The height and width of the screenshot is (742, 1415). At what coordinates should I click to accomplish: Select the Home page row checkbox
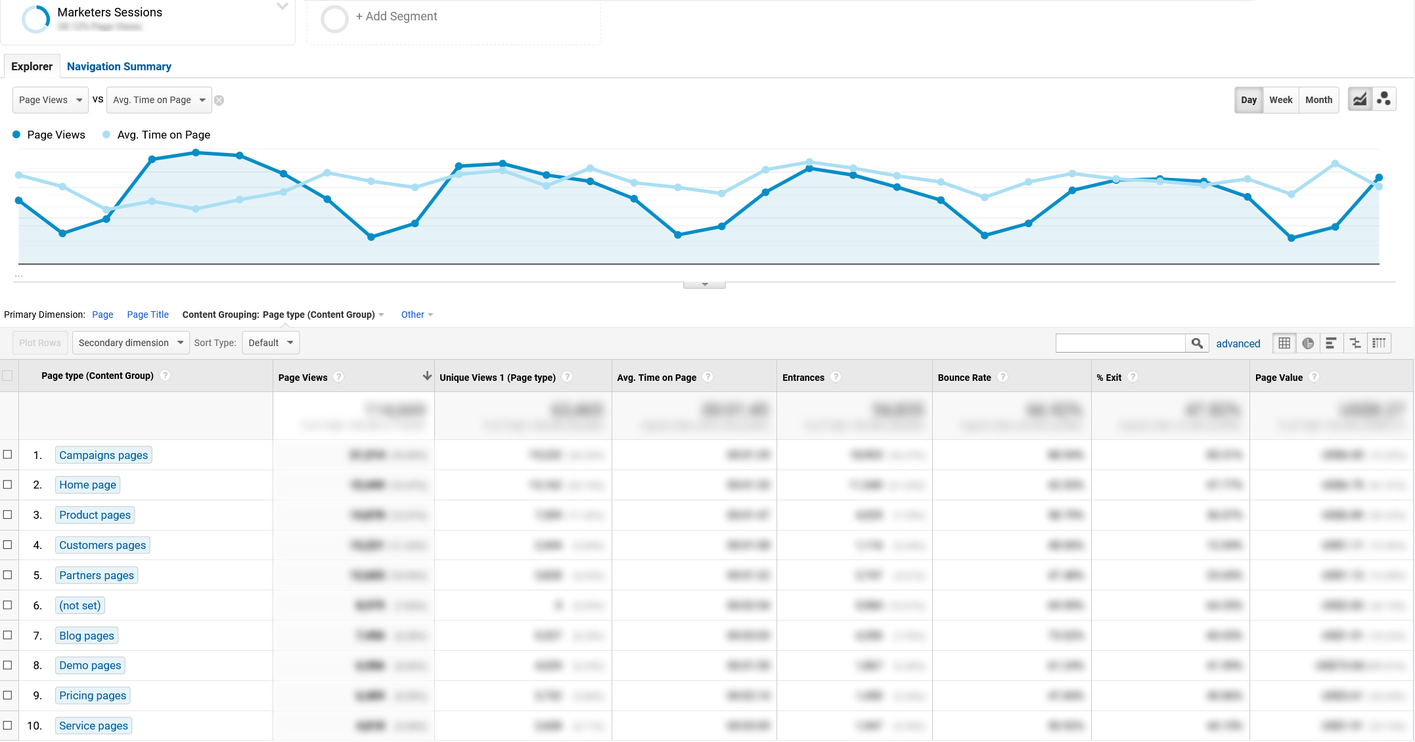(9, 485)
